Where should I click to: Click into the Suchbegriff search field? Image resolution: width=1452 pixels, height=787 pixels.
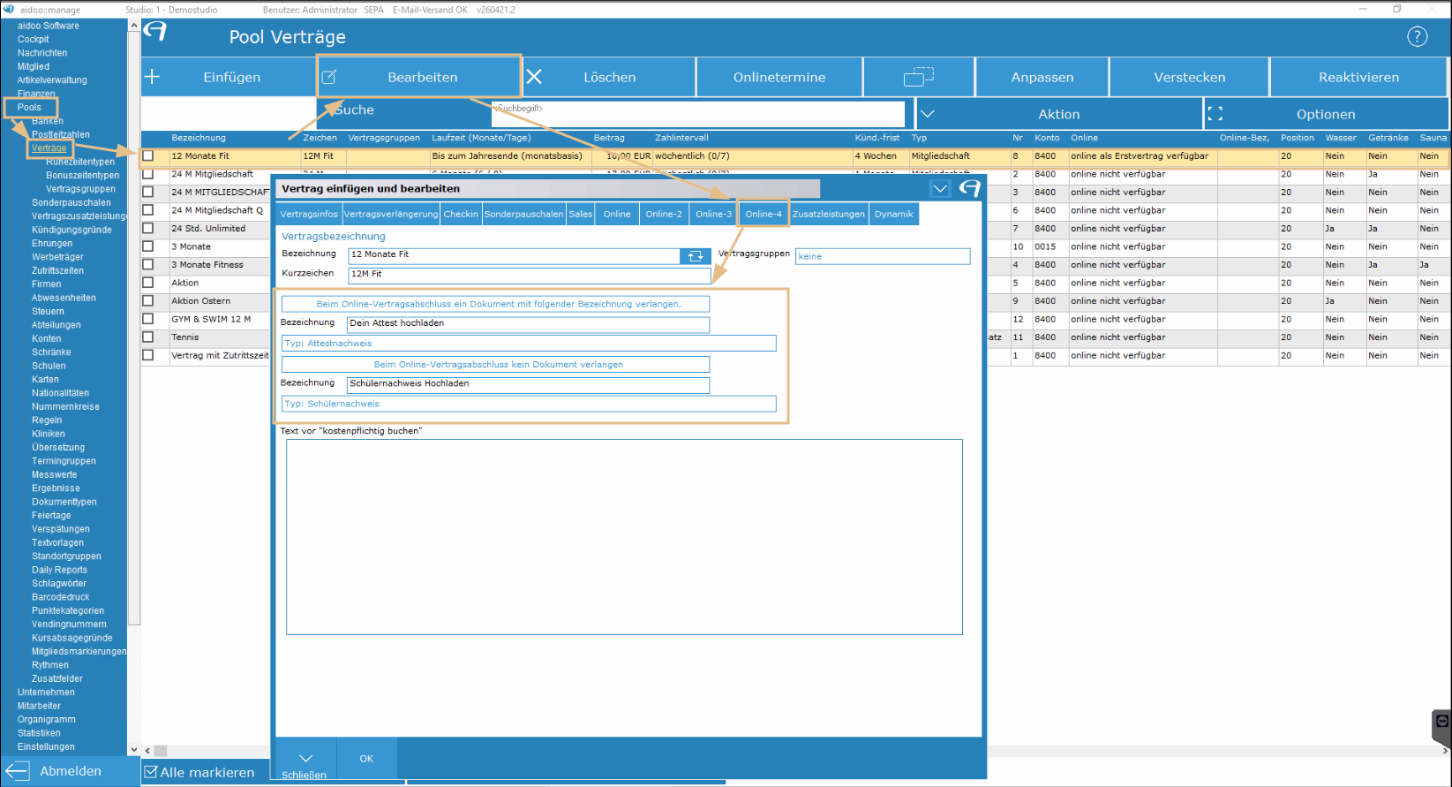tap(698, 114)
